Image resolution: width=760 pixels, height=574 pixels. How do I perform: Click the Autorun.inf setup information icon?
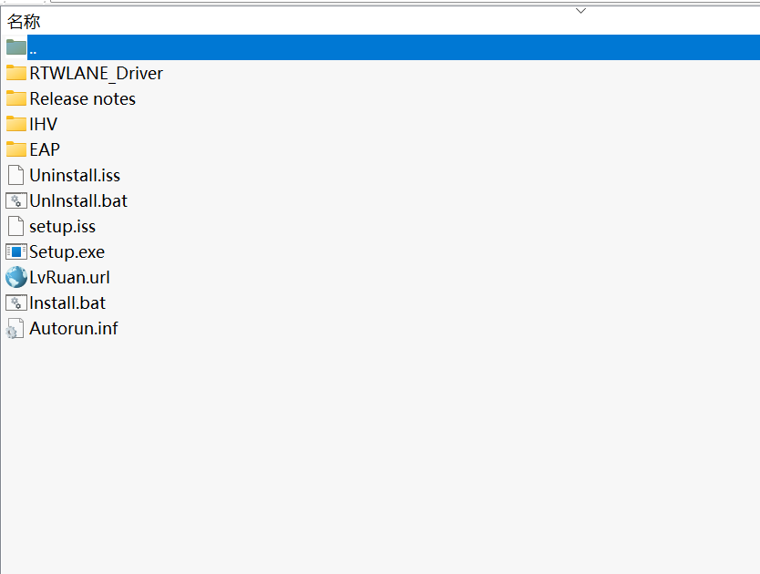(x=15, y=328)
